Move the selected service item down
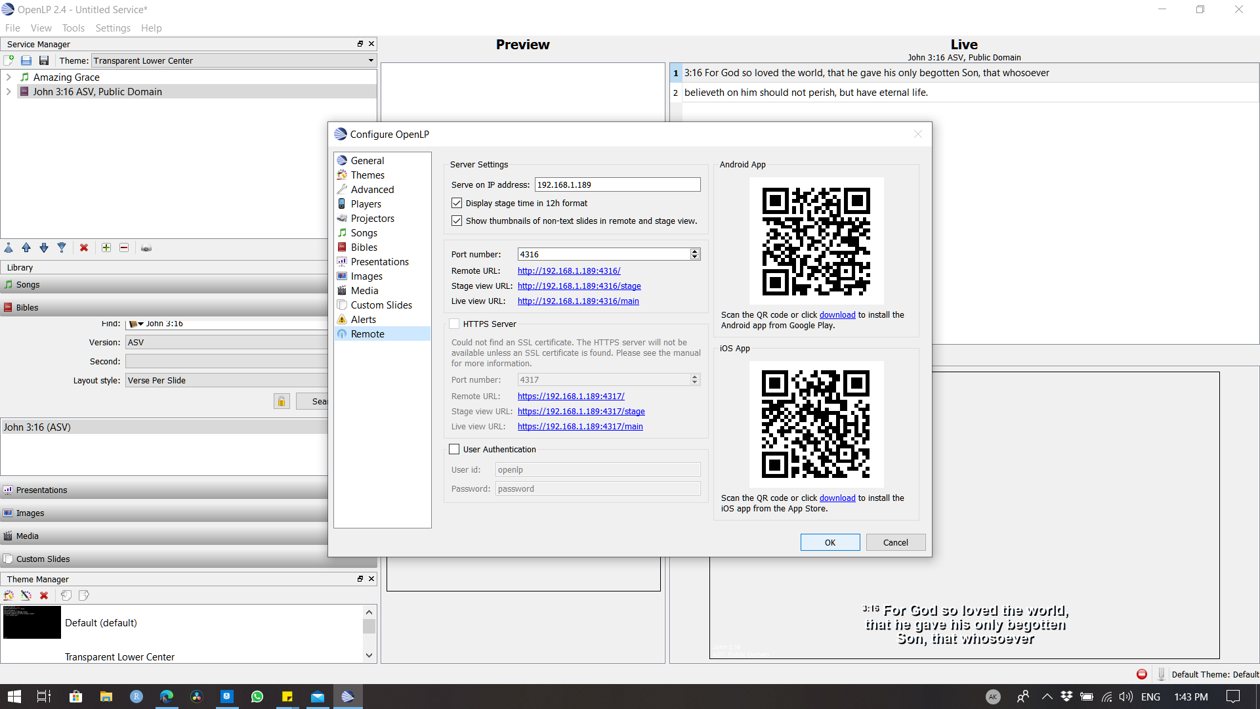Screen dimensions: 1260x709 [44, 247]
